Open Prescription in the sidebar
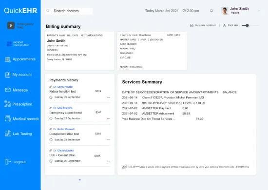The image size is (268, 190). point(19,104)
